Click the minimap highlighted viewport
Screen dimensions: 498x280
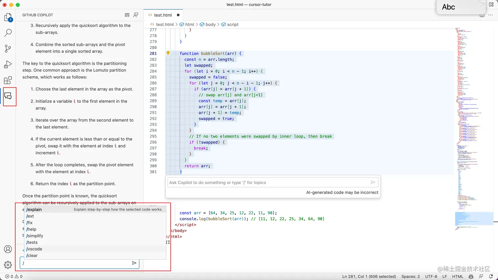474,219
